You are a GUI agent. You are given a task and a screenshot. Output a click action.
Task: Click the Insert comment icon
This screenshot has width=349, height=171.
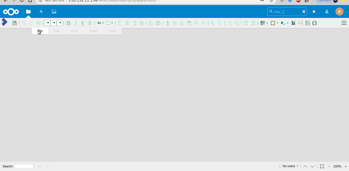pyautogui.click(x=300, y=23)
